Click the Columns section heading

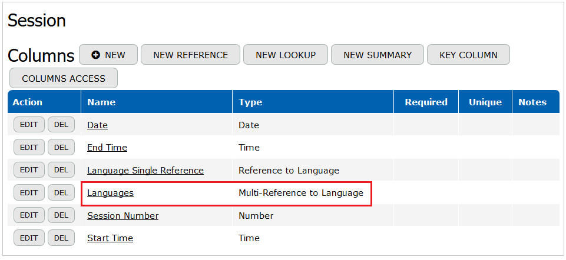click(41, 55)
